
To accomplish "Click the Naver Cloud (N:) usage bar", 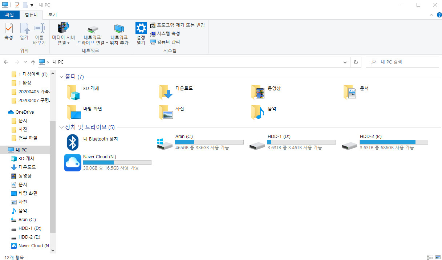I will coord(117,162).
